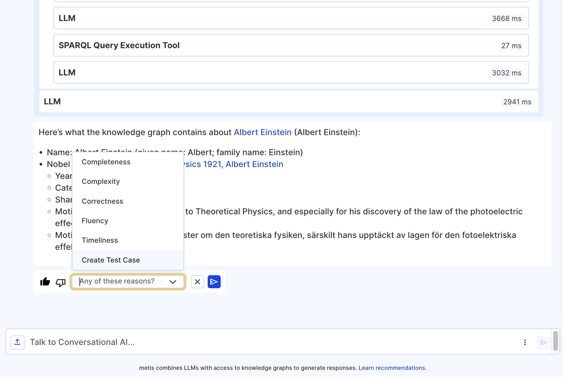Viewport: 563px width, 379px height.
Task: Expand the SPARQL Query Execution Tool step
Action: [x=291, y=46]
